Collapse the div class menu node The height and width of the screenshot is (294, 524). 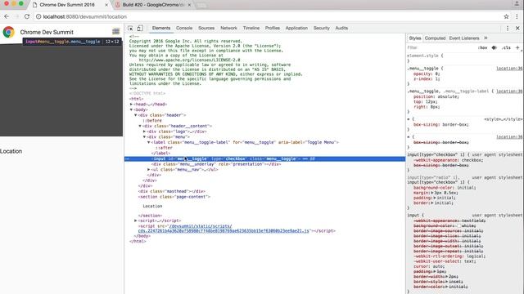[144, 136]
